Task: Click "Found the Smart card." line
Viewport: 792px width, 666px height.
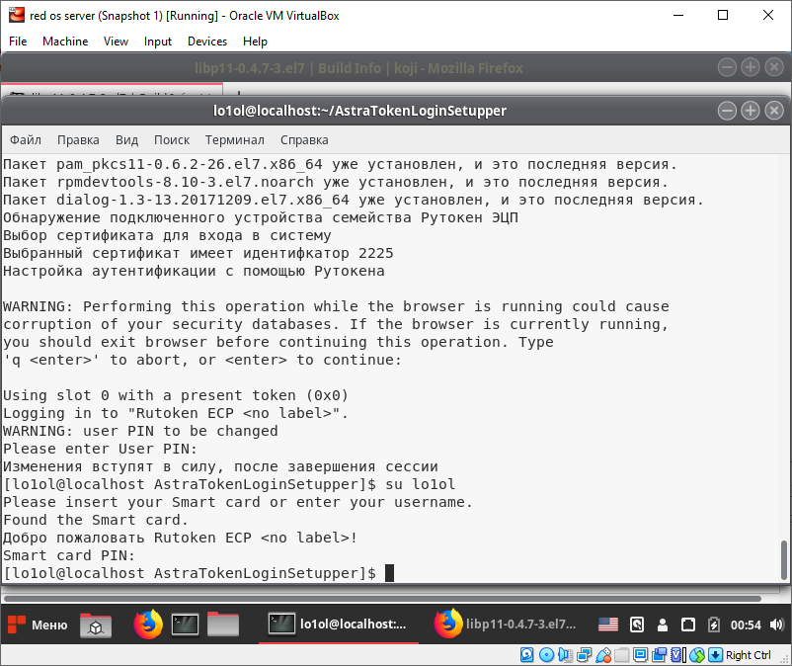Action: pos(96,520)
